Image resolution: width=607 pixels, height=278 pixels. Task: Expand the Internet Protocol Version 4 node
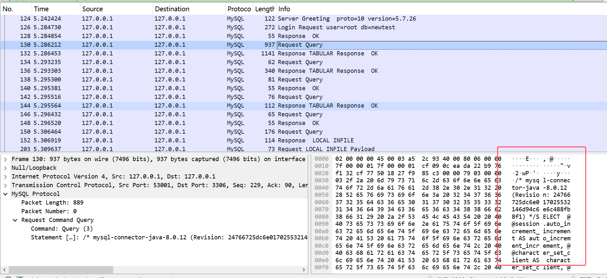(x=5, y=177)
